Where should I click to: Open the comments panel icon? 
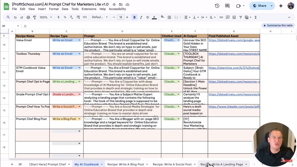pos(227,6)
